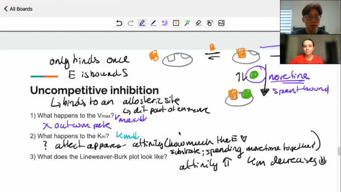Undo the last stroke
The width and height of the screenshot is (341, 192).
click(119, 23)
